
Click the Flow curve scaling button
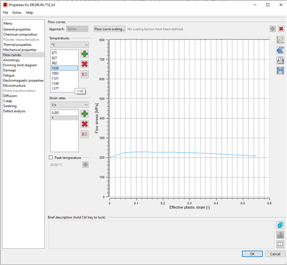click(x=110, y=29)
